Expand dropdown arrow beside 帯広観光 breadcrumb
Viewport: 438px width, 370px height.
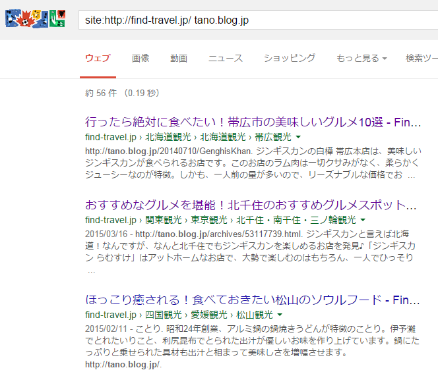tap(298, 137)
